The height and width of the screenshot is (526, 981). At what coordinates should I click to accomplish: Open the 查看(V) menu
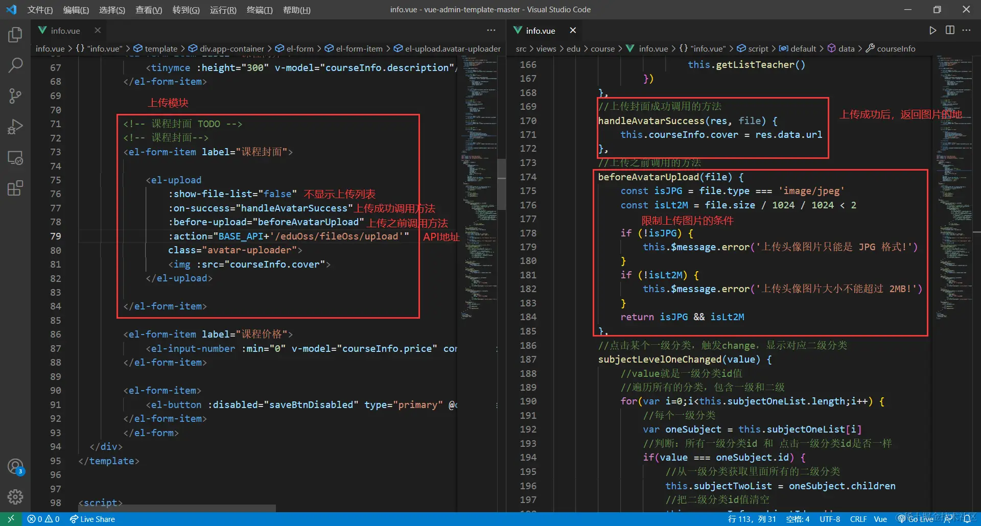[149, 10]
